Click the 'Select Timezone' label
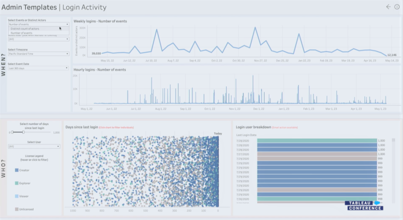 coord(18,50)
